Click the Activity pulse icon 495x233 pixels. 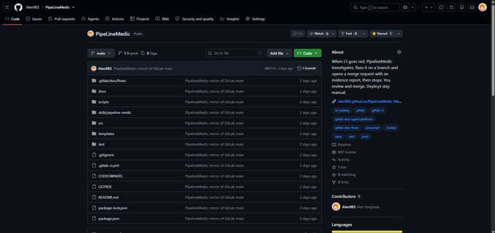tap(334, 159)
